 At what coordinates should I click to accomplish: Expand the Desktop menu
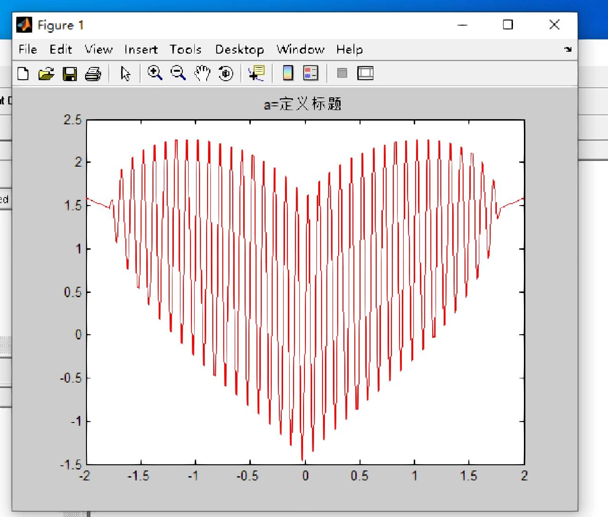point(239,49)
